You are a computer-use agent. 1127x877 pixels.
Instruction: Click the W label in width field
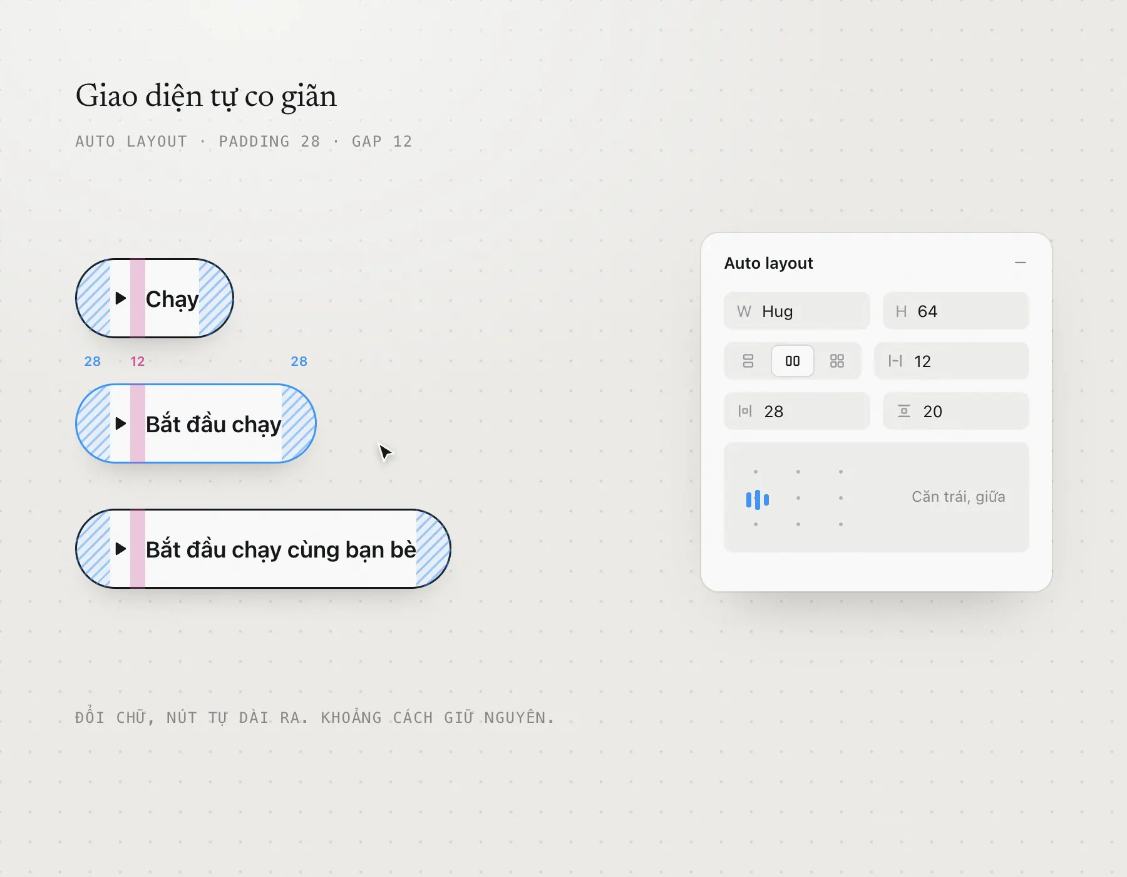pyautogui.click(x=744, y=311)
